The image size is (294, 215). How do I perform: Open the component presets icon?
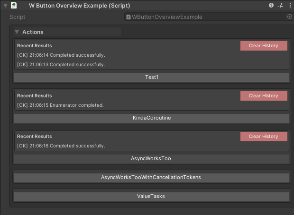(x=281, y=5)
